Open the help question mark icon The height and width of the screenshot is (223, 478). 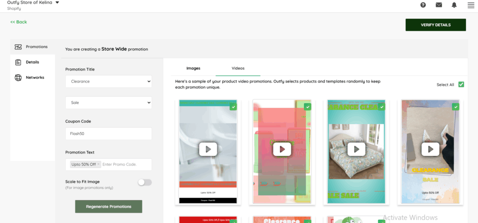(x=423, y=5)
